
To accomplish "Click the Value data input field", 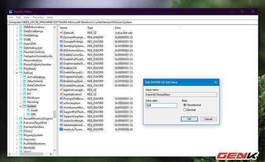I will pyautogui.click(x=161, y=106).
